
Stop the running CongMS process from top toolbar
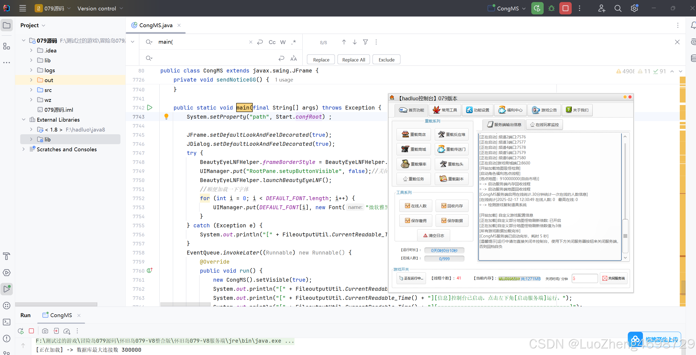point(565,9)
